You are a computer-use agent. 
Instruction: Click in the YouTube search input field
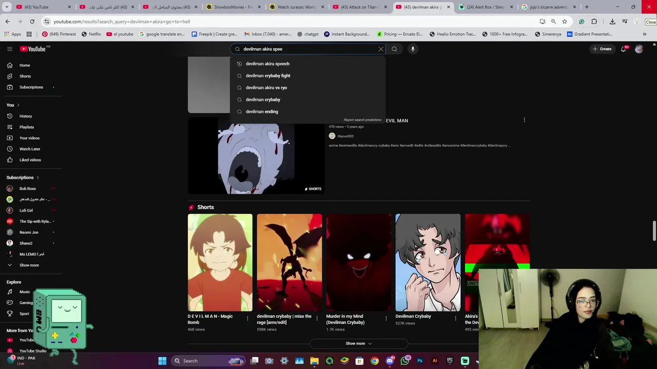308,49
